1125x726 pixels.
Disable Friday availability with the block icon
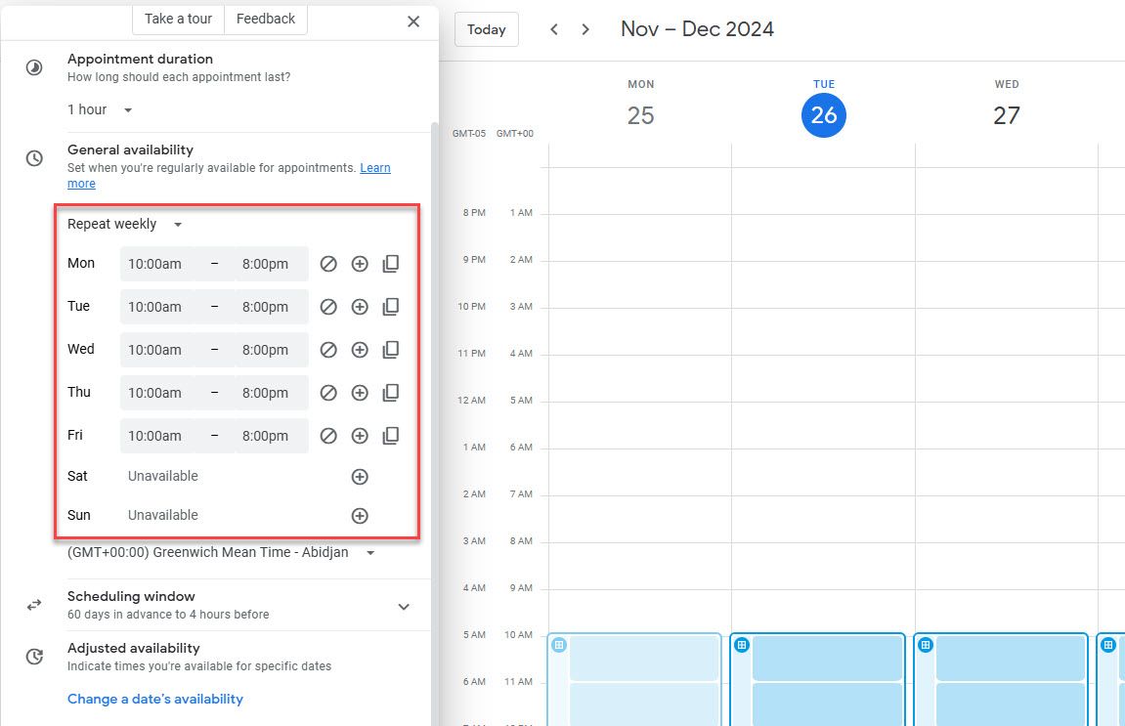328,435
